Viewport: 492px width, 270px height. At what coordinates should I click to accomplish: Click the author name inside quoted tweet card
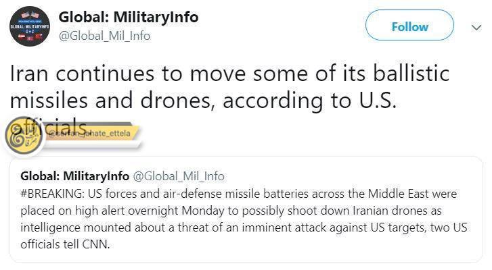tap(74, 175)
